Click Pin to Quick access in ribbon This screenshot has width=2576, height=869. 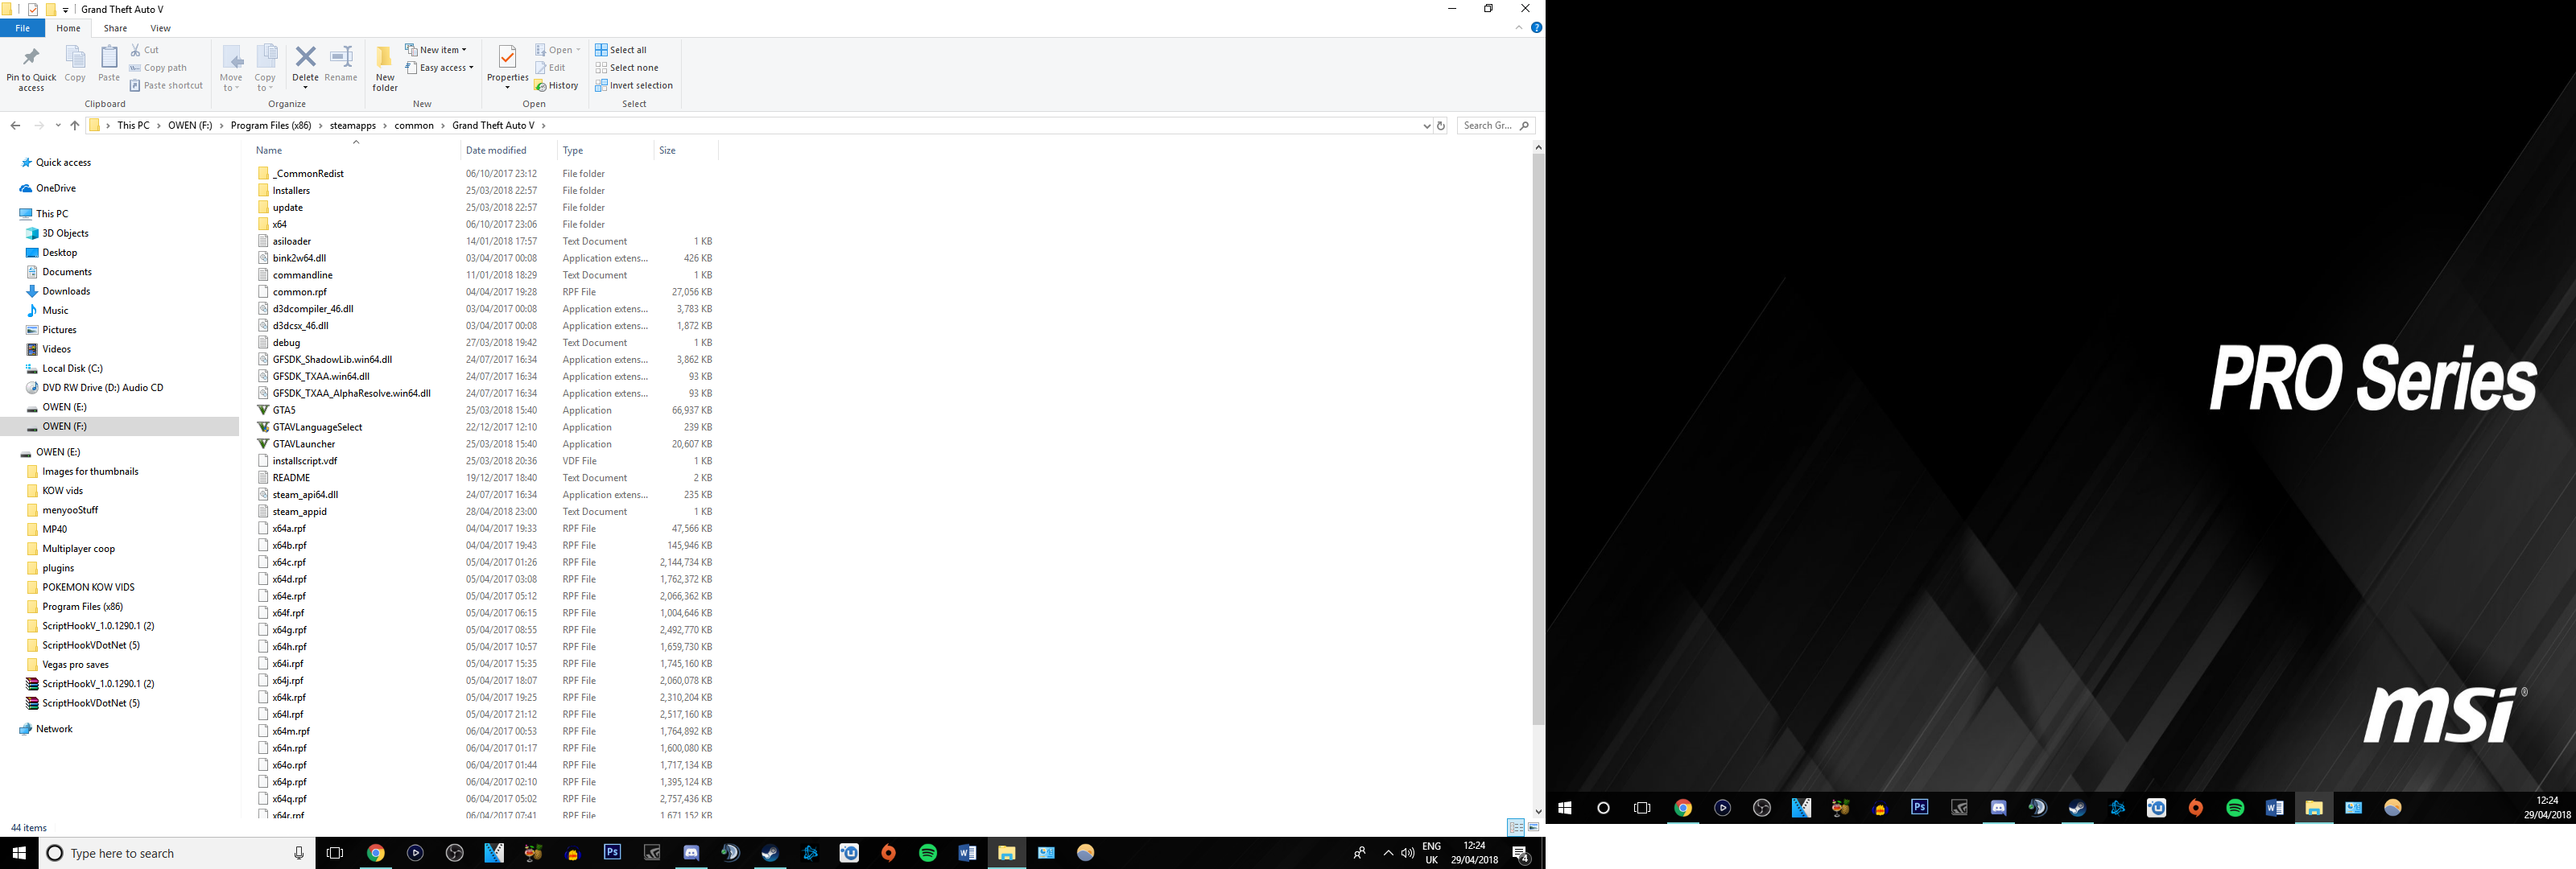pos(31,69)
